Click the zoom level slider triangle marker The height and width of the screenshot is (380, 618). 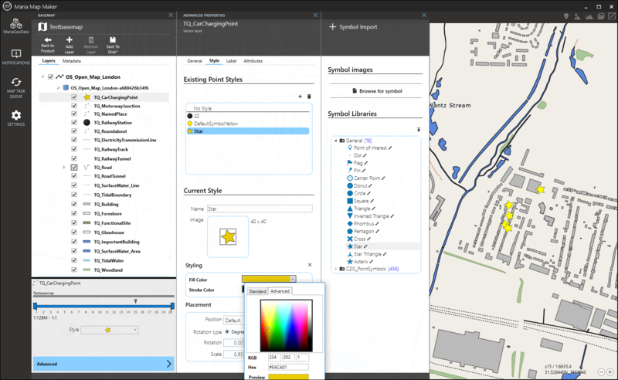[x=136, y=301]
